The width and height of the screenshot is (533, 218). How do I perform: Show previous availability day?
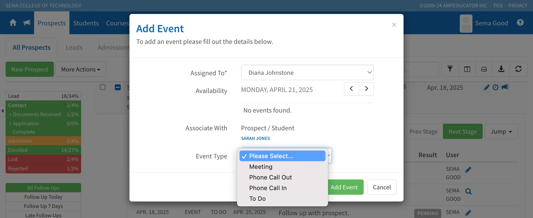[x=351, y=89]
